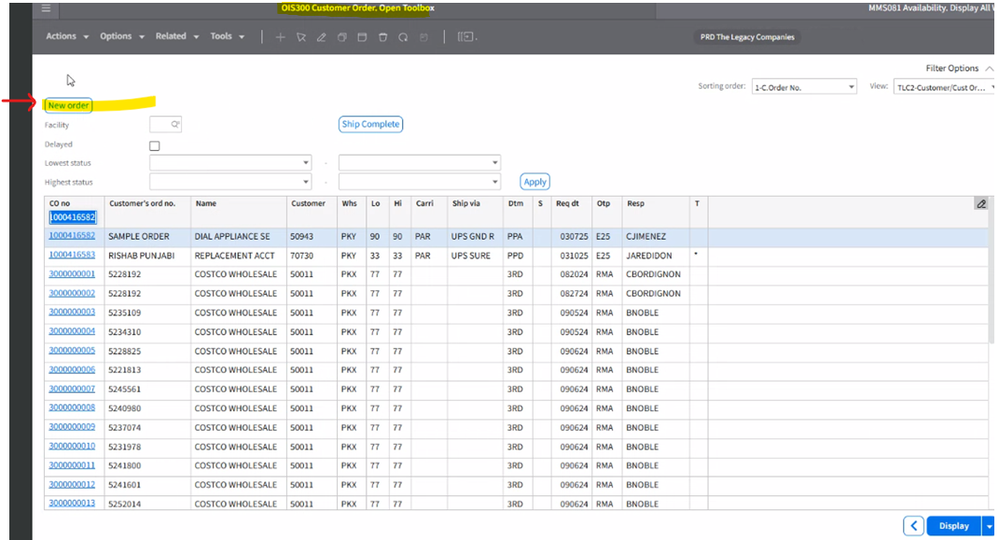Click the panel layout icon after separator
The image size is (999, 540).
pos(466,37)
